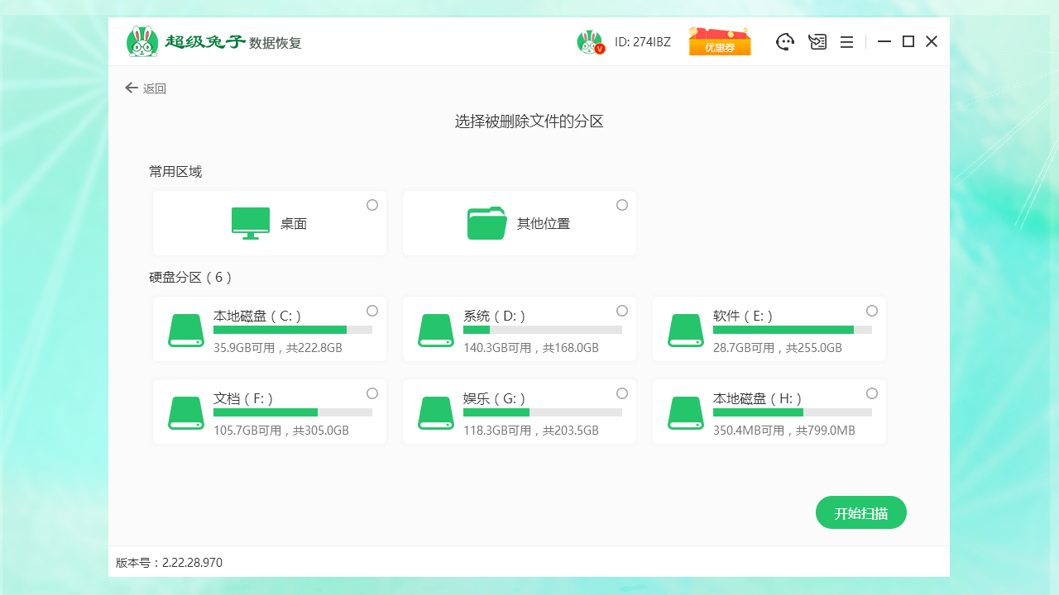Screen dimensions: 1059x595
Task: Select the 娱乐 (G:) radio button
Action: coord(622,393)
